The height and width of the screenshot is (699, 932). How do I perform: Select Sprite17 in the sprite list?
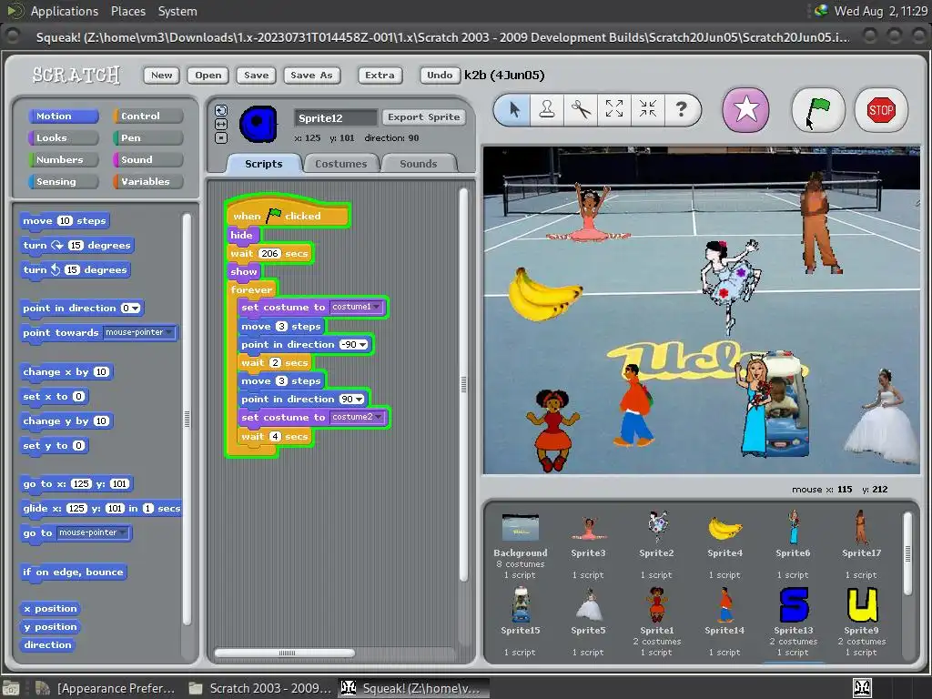click(x=861, y=546)
